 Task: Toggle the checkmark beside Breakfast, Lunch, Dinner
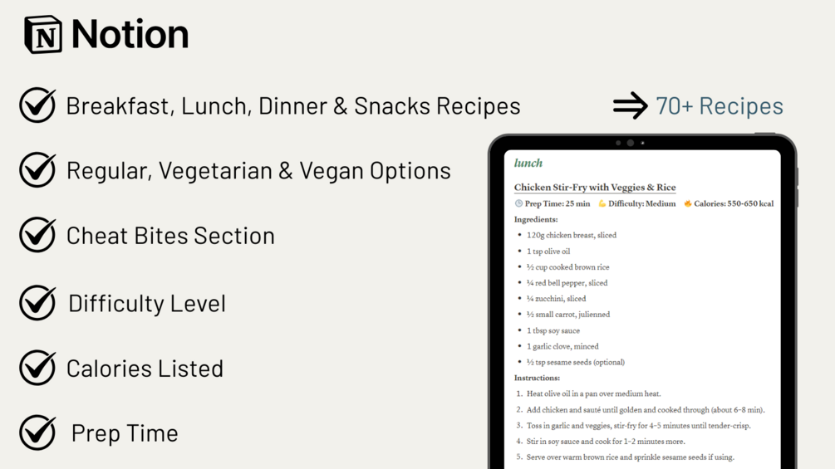(x=37, y=105)
